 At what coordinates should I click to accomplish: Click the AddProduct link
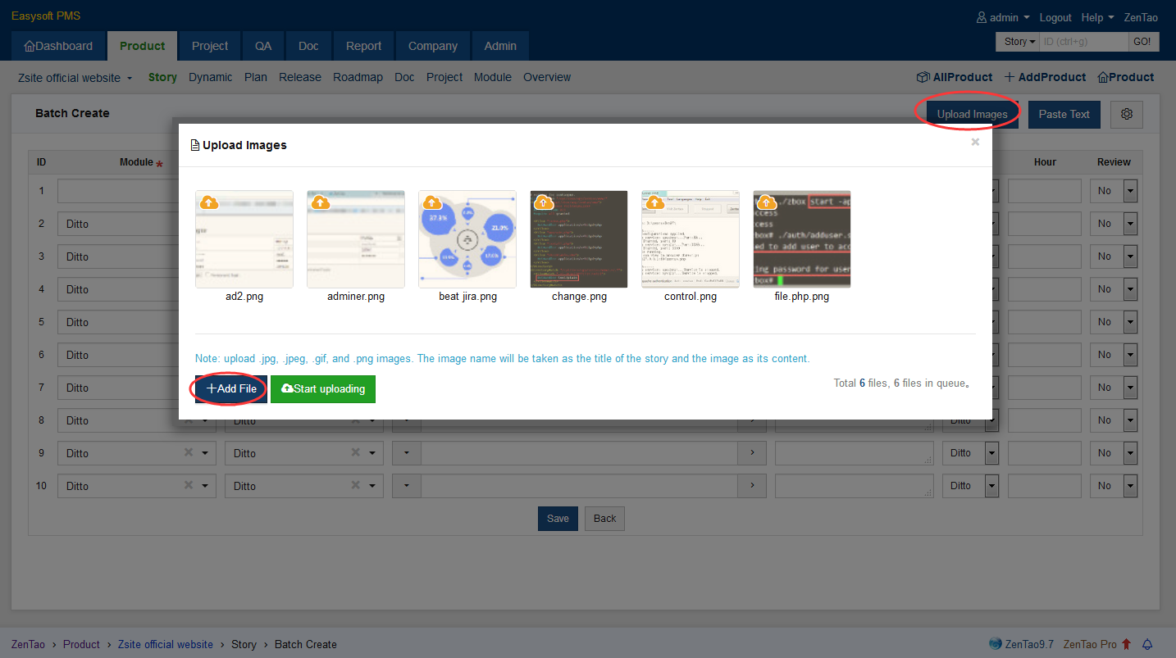1045,77
